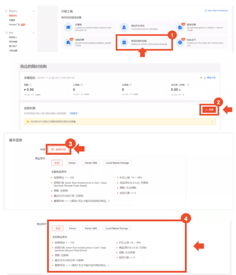The height and width of the screenshot is (275, 236).
Task: Click the 了解更多 learn more link
Action: point(73,113)
